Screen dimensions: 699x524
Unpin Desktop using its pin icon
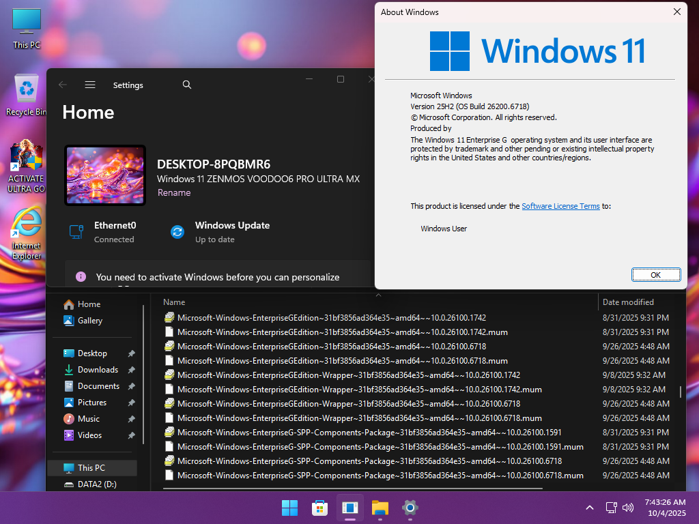pos(131,353)
